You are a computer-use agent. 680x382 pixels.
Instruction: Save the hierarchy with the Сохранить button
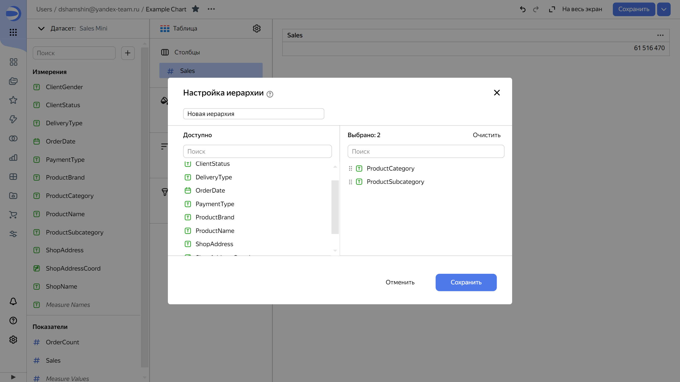pyautogui.click(x=466, y=282)
